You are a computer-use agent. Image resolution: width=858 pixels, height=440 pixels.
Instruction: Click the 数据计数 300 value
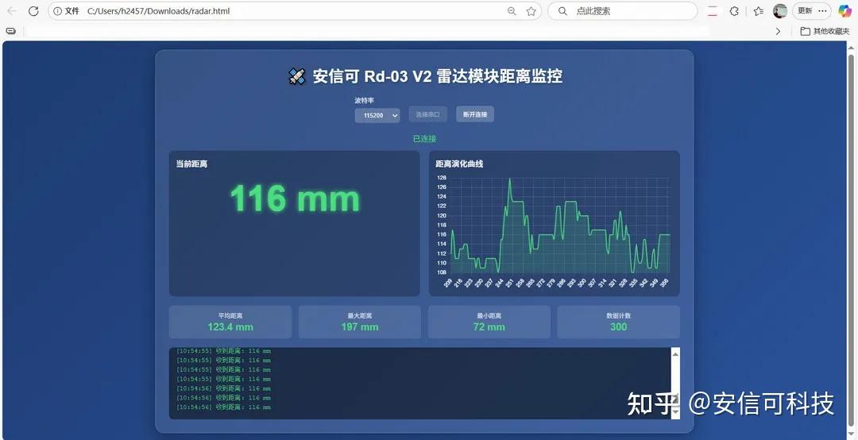[x=618, y=326]
